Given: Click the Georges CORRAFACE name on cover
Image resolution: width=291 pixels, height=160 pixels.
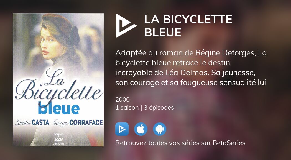Looking at the screenshot, I should pyautogui.click(x=78, y=123).
